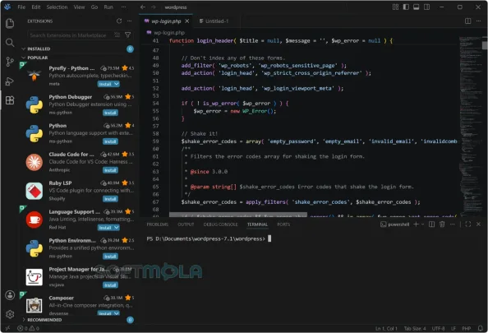Screen dimensions: 488x333
Task: Install the Python Debugger extension
Action: [110, 113]
